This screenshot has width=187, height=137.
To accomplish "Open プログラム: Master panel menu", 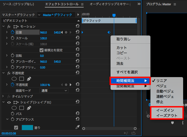I will tap(175, 4).
